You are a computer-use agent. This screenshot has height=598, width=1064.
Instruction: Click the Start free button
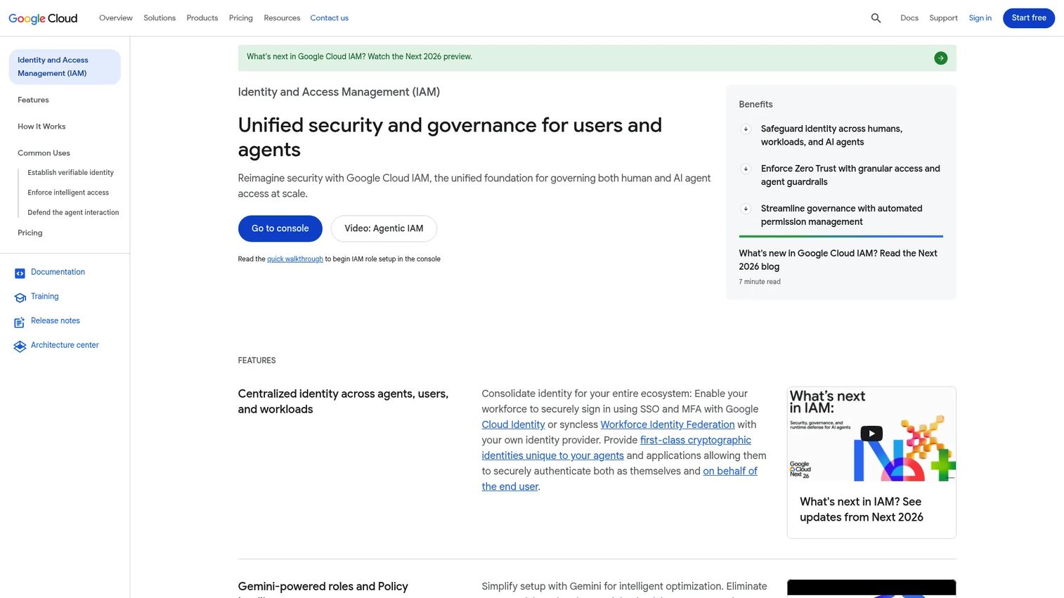point(1029,18)
